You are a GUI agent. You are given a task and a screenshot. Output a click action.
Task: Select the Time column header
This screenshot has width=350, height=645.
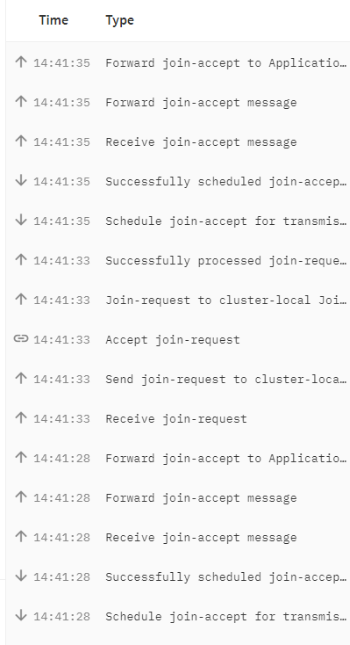(x=54, y=20)
